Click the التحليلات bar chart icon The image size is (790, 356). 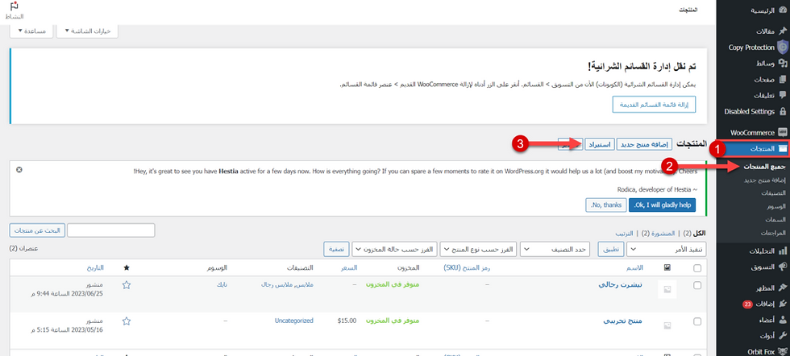pos(783,250)
